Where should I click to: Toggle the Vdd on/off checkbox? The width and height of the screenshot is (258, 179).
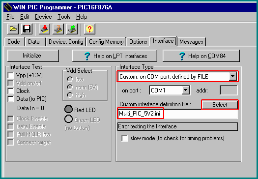(11, 83)
